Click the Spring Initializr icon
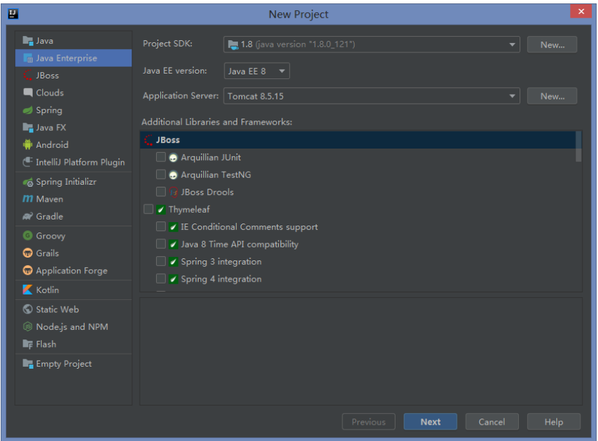This screenshot has height=441, width=598. tap(28, 182)
